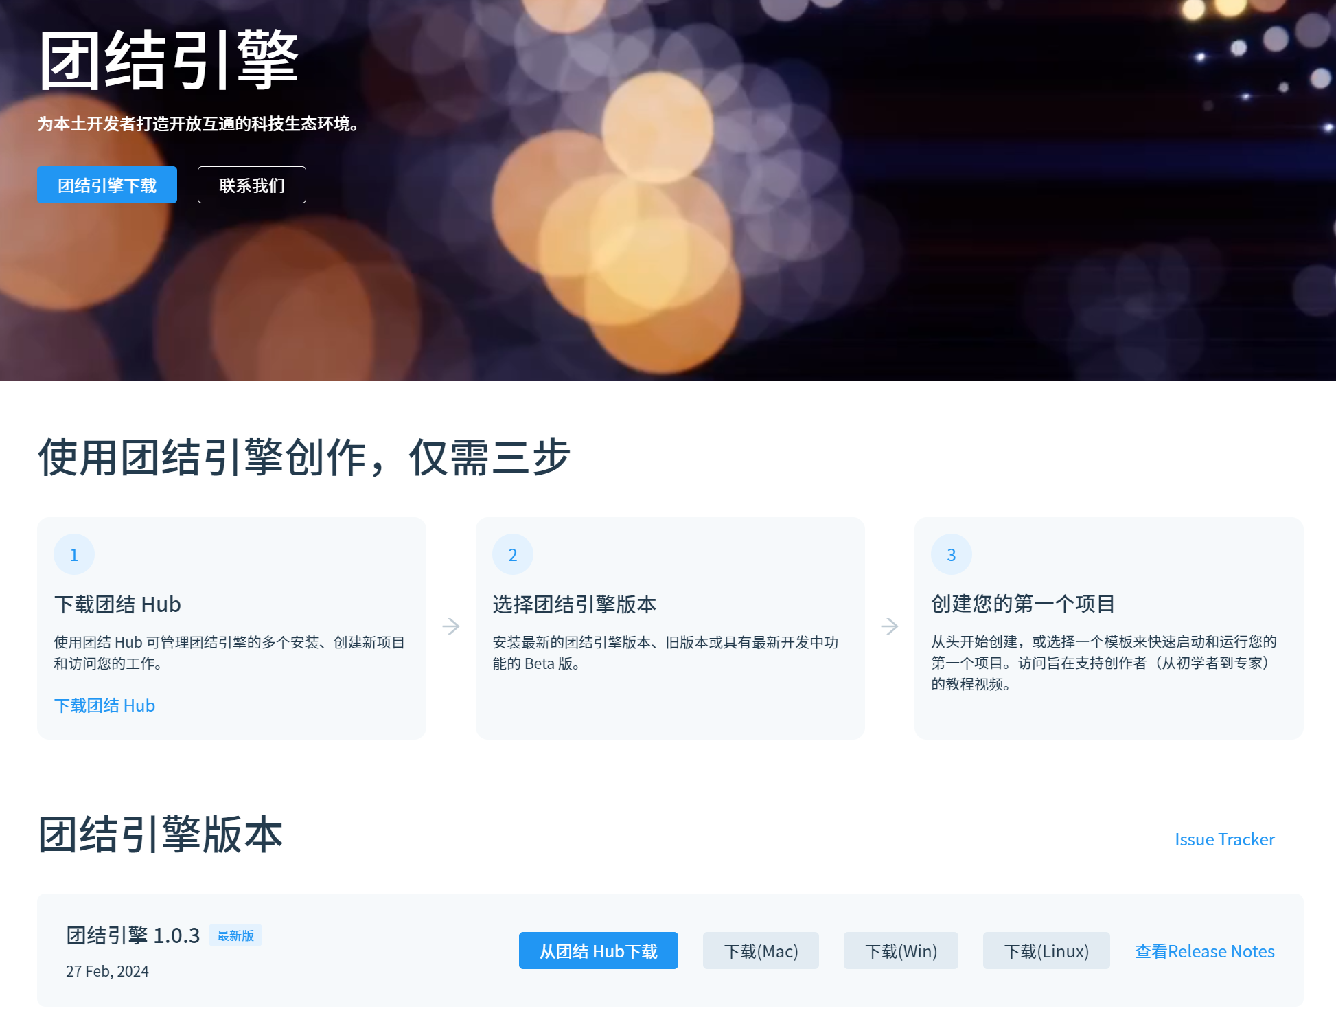Open the Issue Tracker link
Viewport: 1336px width, 1024px height.
point(1224,839)
